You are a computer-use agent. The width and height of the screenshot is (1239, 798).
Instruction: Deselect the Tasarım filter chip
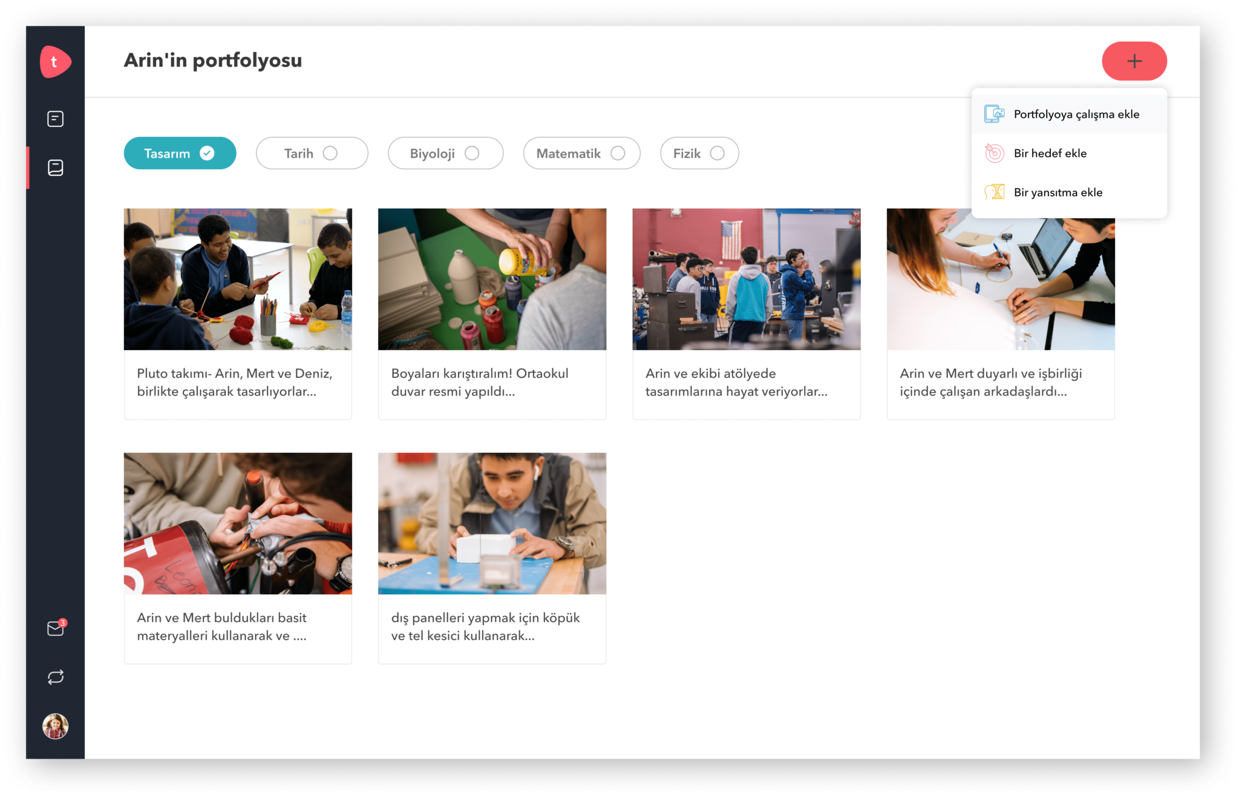[180, 154]
